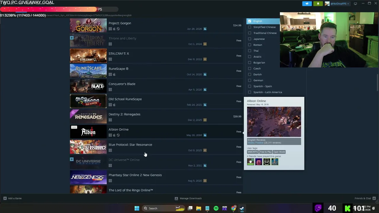Tick the Simplified Chinese language checkbox
This screenshot has width=379, height=213.
(250, 27)
